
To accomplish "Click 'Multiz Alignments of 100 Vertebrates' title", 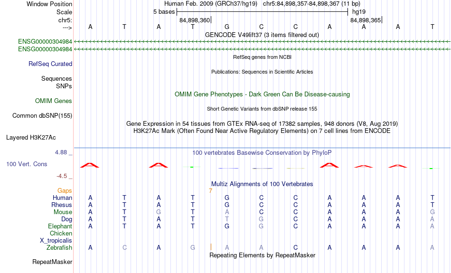I will tap(262, 184).
